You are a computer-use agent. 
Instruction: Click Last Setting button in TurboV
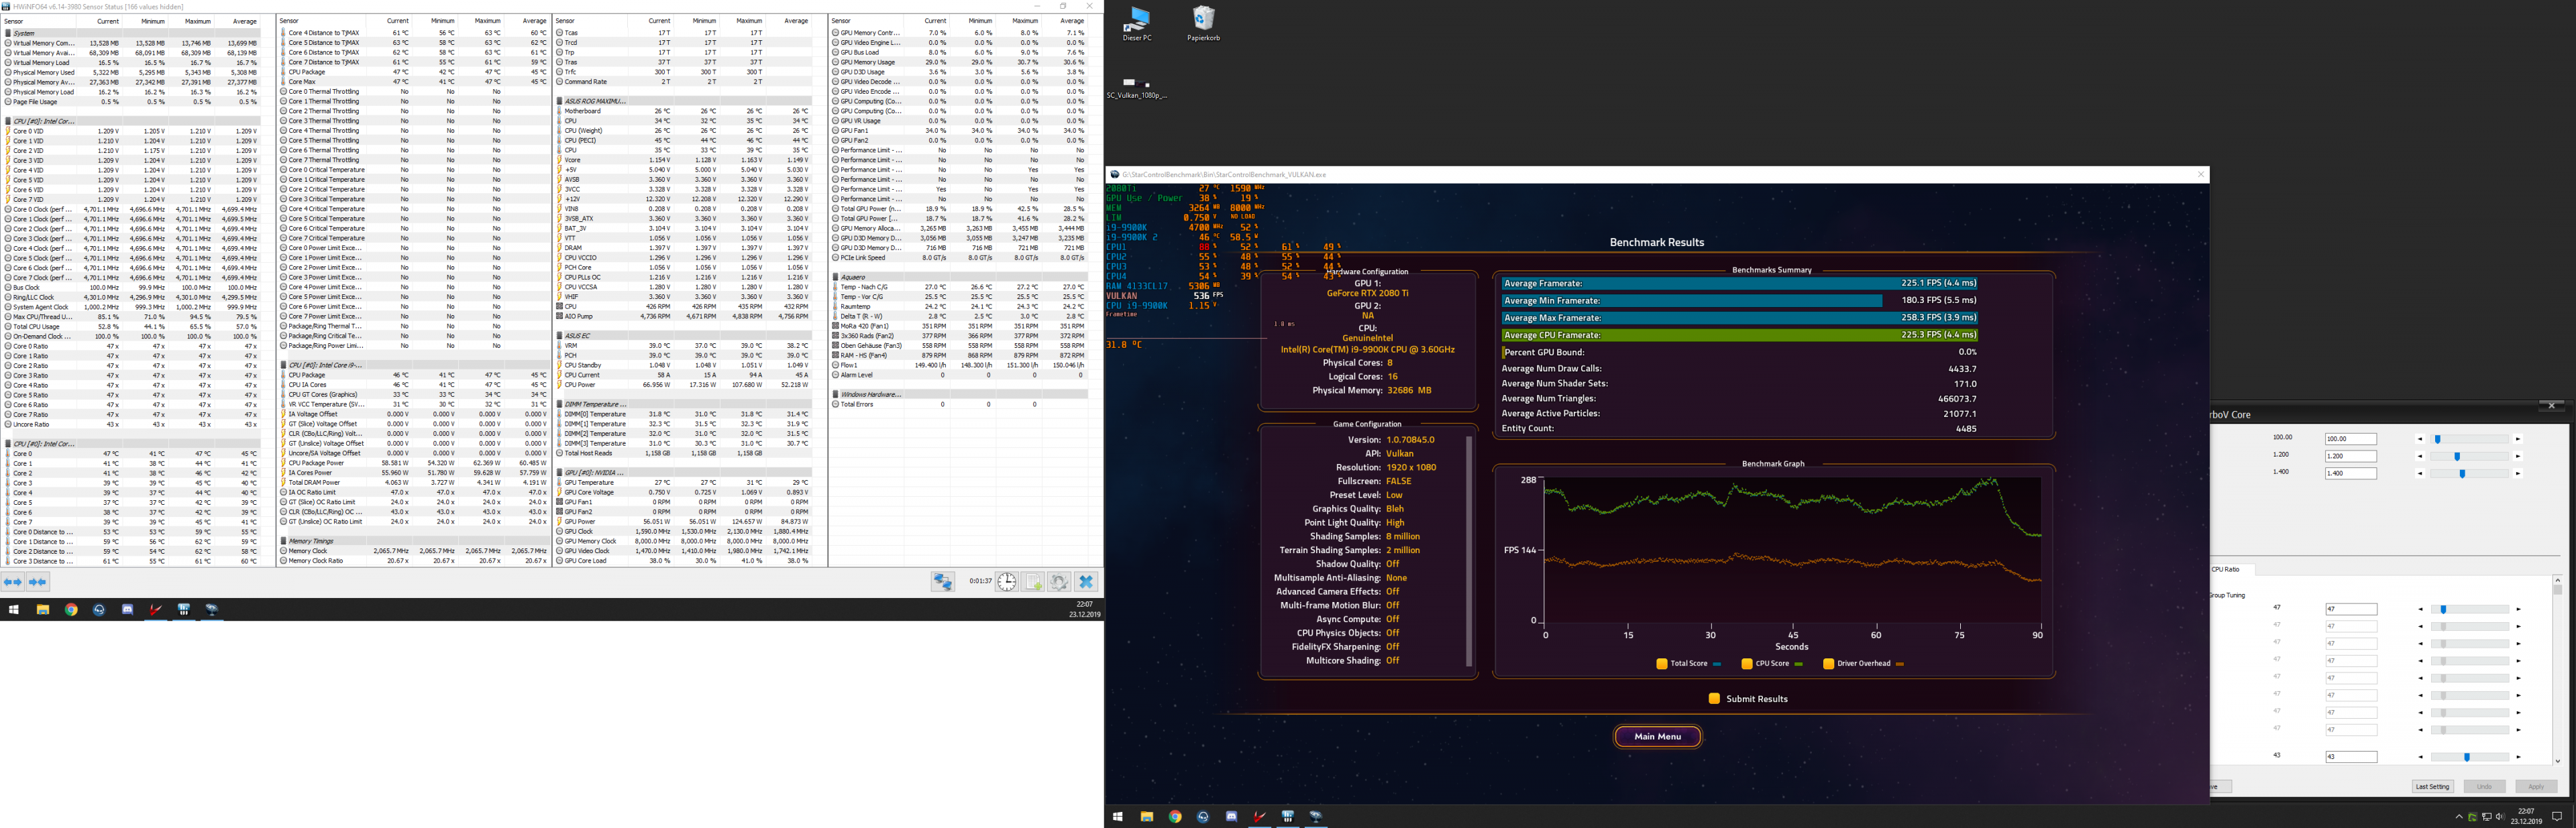pyautogui.click(x=2432, y=786)
